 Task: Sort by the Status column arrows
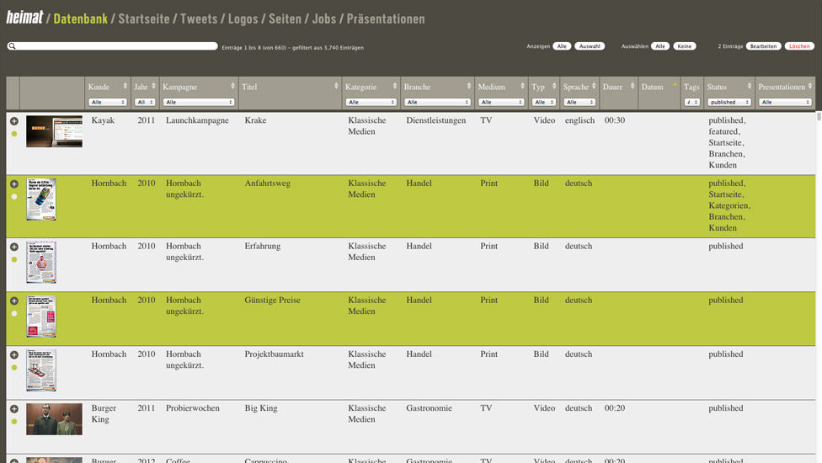[749, 86]
